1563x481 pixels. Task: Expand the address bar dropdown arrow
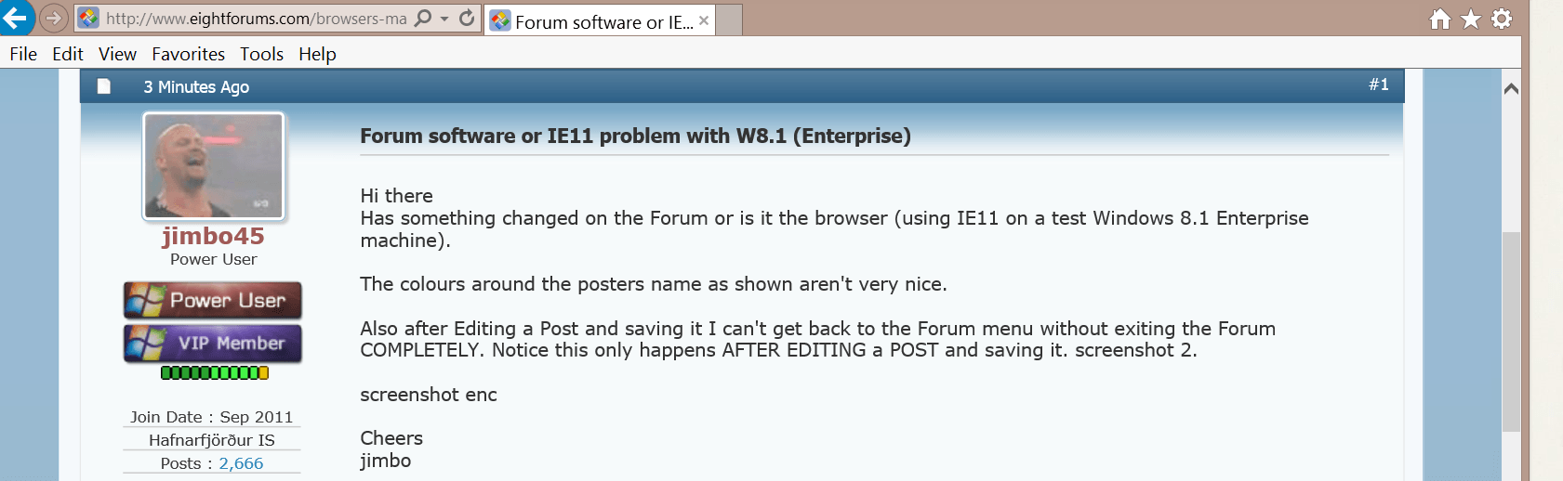444,19
